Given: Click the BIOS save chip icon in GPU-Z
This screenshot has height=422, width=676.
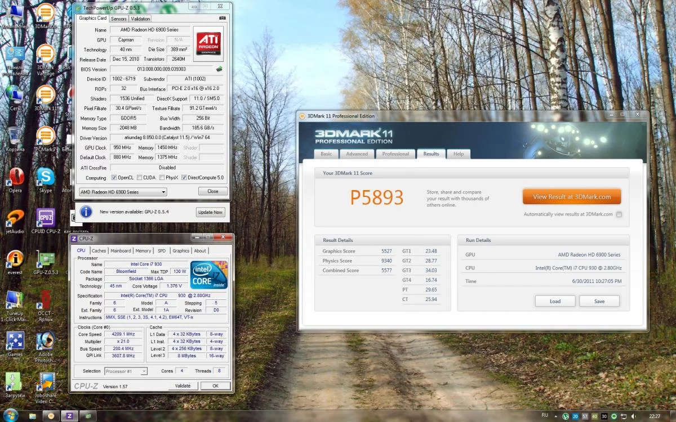Looking at the screenshot, I should 219,69.
